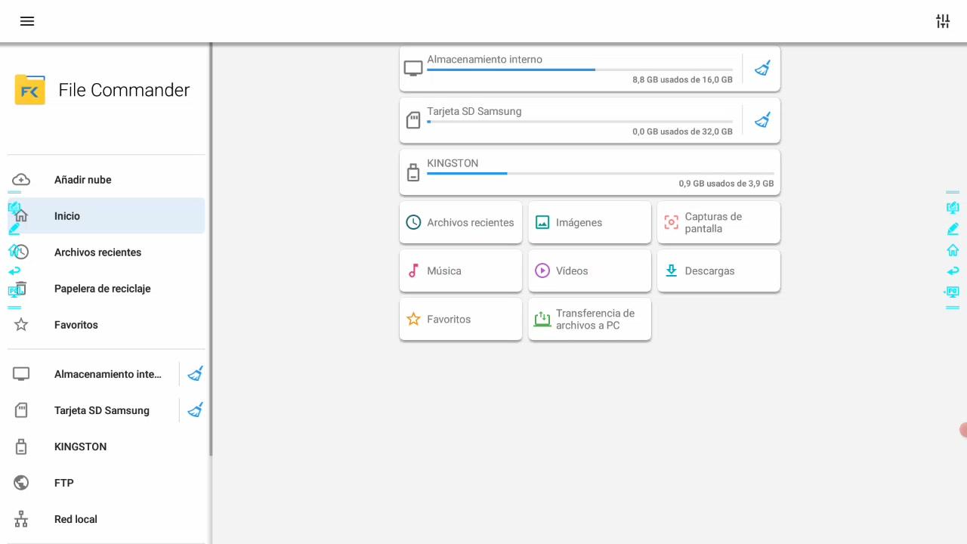Image resolution: width=967 pixels, height=544 pixels.
Task: Click the Almacenamiento interno card broom icon
Action: click(x=762, y=69)
